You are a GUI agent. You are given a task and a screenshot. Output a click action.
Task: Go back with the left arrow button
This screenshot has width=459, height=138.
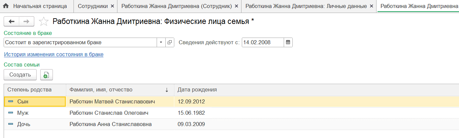(x=12, y=22)
